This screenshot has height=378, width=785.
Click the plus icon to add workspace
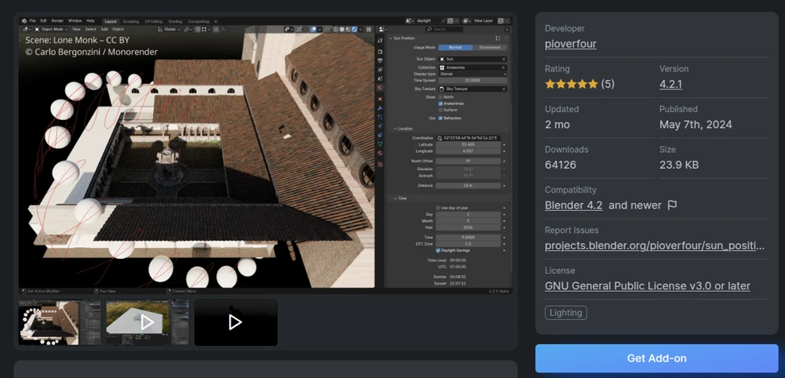pos(216,21)
